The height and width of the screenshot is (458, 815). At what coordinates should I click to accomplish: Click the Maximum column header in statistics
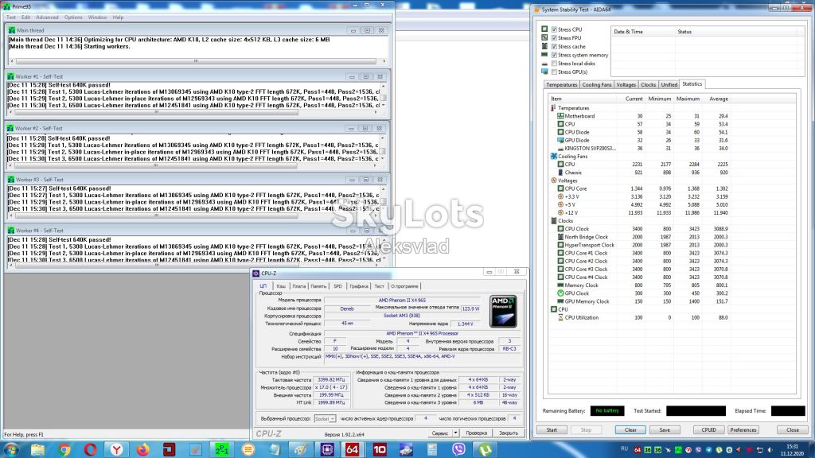point(687,99)
